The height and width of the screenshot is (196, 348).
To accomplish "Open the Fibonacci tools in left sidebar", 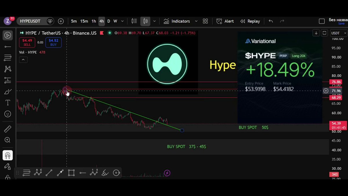I will click(8, 58).
